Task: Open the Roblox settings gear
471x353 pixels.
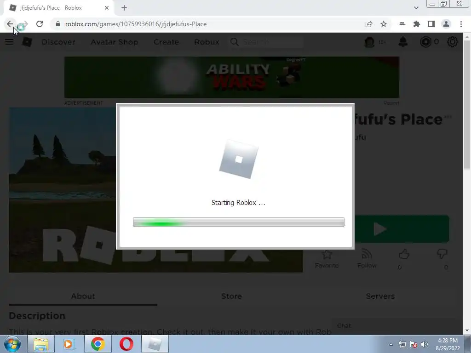Action: 453,42
